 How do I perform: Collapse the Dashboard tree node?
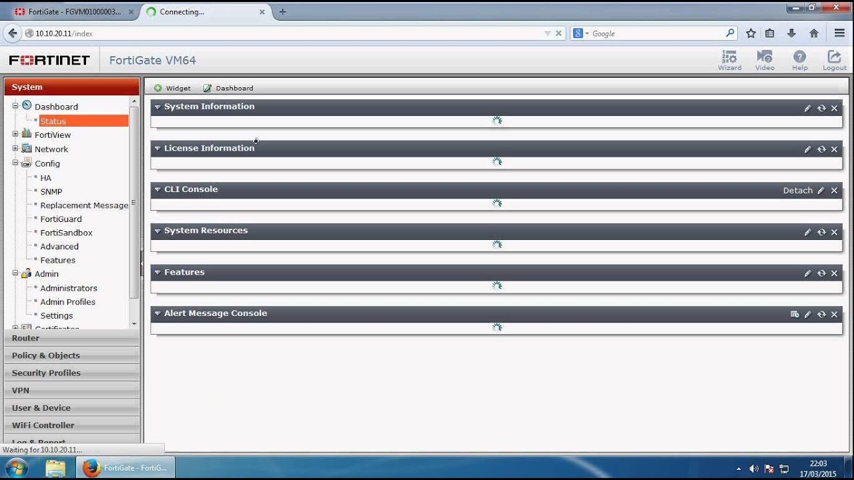pos(15,106)
